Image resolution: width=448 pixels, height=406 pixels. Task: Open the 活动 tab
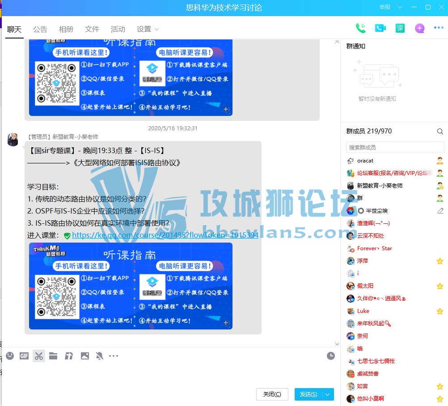click(118, 29)
